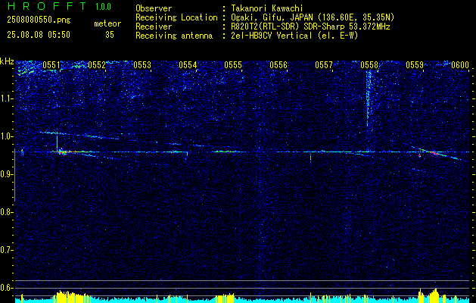Click the kHz axis unit label
This screenshot has width=476, height=303.
click(7, 61)
